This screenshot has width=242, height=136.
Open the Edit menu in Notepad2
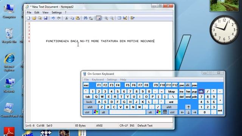[37, 12]
